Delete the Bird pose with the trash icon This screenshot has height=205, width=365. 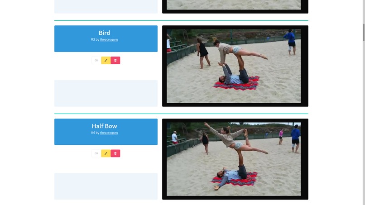[115, 61]
